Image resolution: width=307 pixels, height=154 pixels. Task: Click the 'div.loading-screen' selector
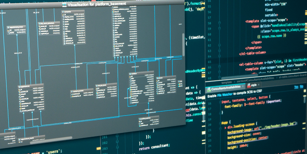pyautogui.click(x=241, y=126)
